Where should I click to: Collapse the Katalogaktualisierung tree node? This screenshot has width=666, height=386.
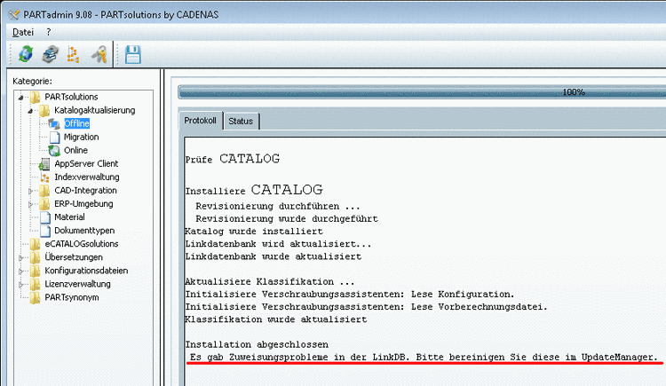point(30,111)
